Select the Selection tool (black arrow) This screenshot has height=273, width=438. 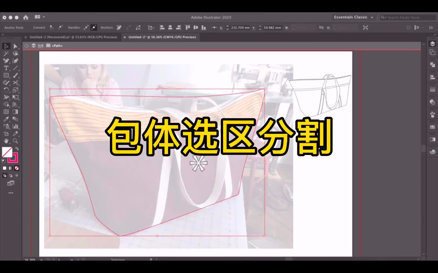[x=6, y=46]
